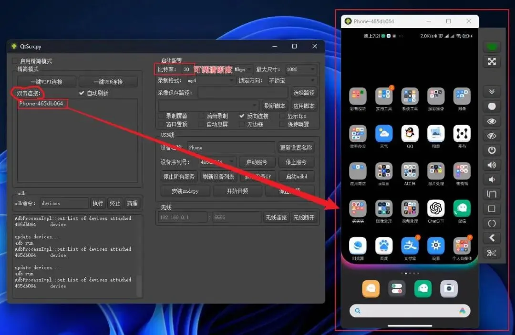This screenshot has height=335, width=515.
Task: Open the 浏览器 app on the phone
Action: click(358, 246)
